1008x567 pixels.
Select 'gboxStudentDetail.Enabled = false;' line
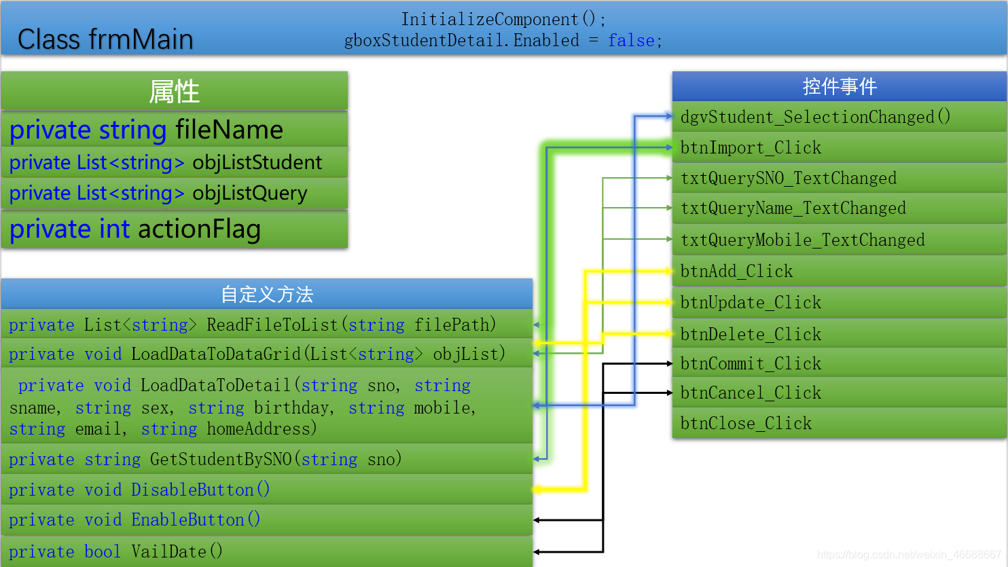(x=503, y=41)
